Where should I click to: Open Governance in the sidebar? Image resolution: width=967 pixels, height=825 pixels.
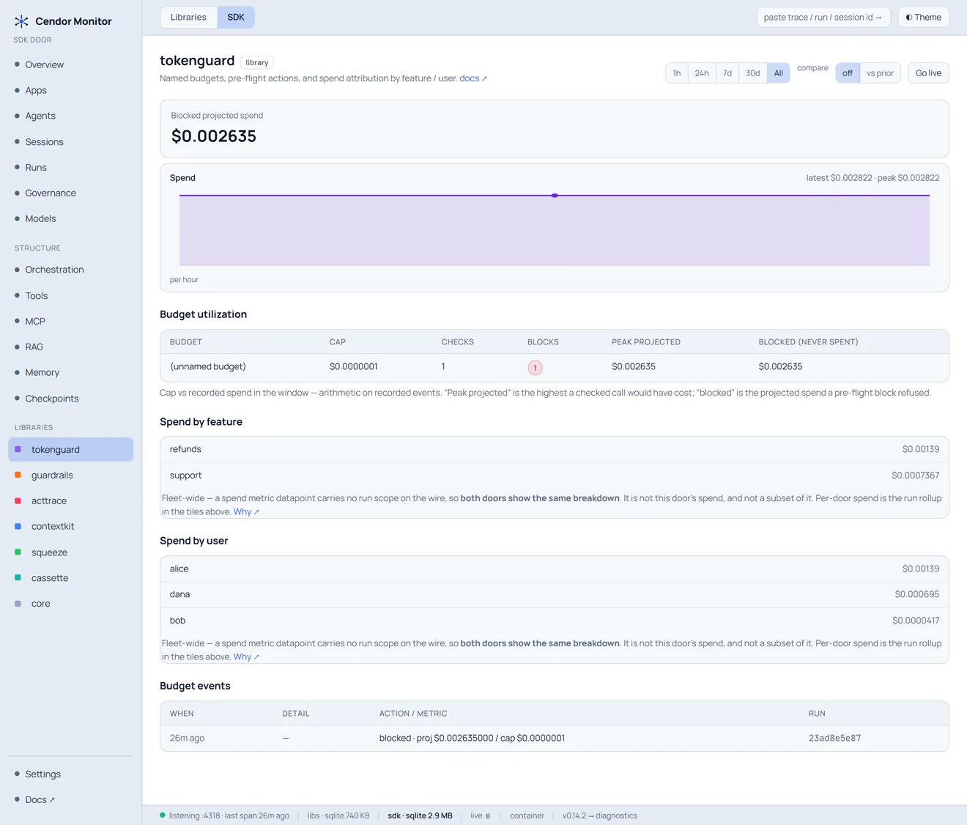click(x=70, y=193)
